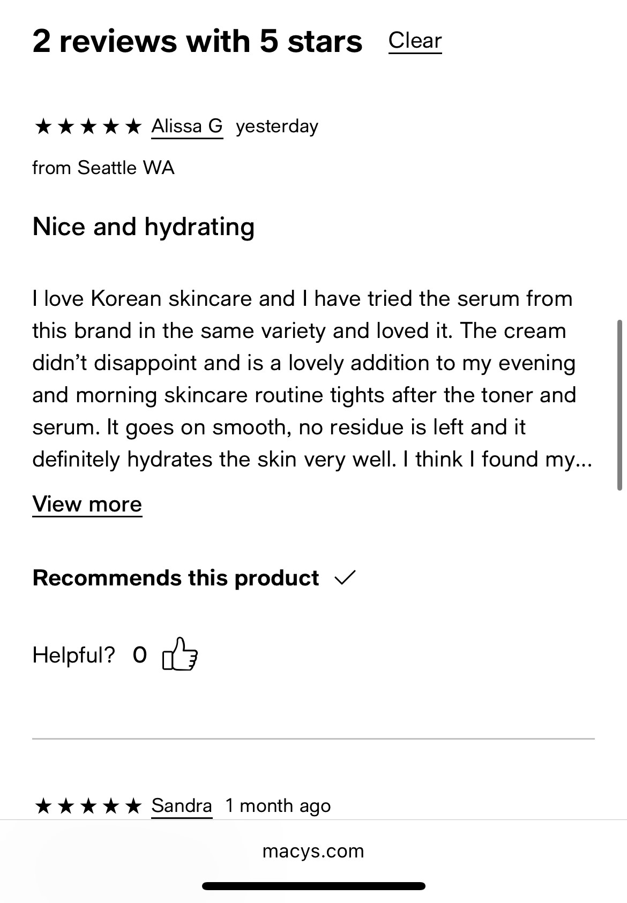Tap the home indicator bar
627x903 pixels.
pyautogui.click(x=313, y=886)
